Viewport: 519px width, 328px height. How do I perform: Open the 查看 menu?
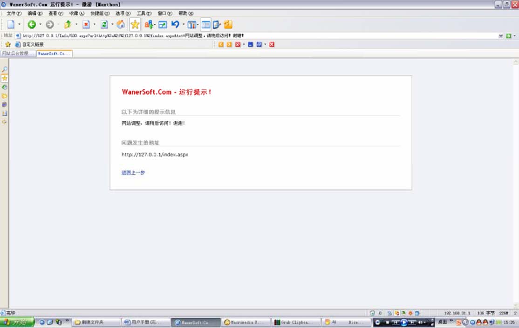pyautogui.click(x=55, y=13)
